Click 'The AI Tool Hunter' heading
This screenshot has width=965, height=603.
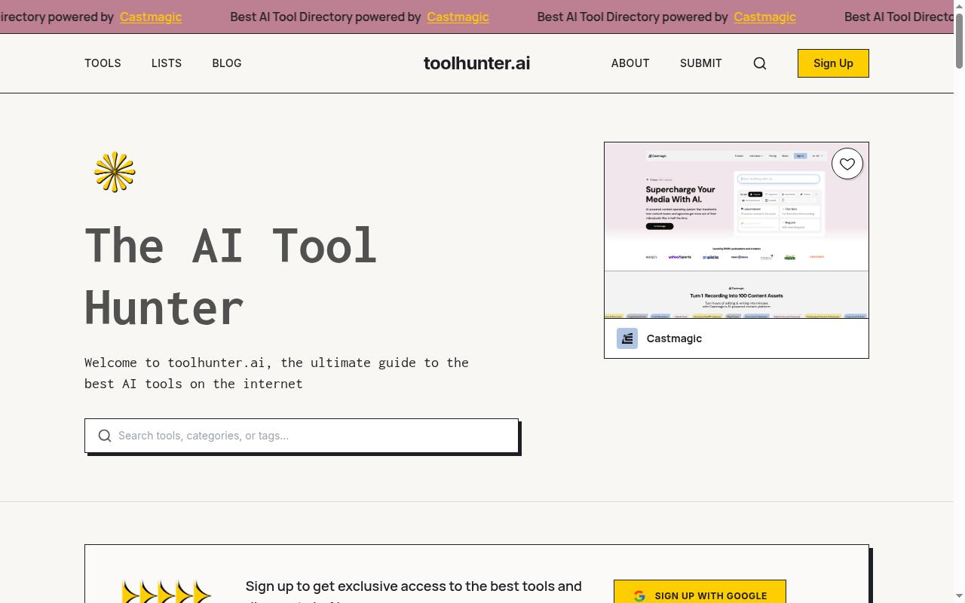[231, 276]
